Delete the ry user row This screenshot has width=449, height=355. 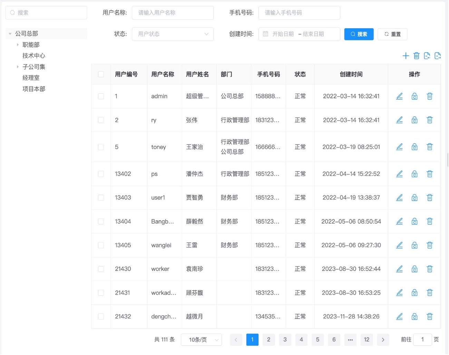point(430,120)
